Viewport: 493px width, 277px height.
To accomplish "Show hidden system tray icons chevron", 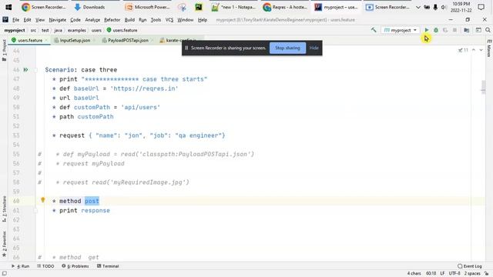I will coord(418,7).
